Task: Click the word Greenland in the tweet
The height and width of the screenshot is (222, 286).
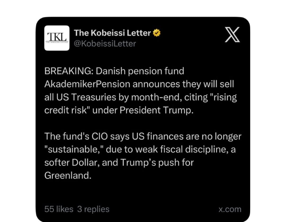Action: pos(68,175)
